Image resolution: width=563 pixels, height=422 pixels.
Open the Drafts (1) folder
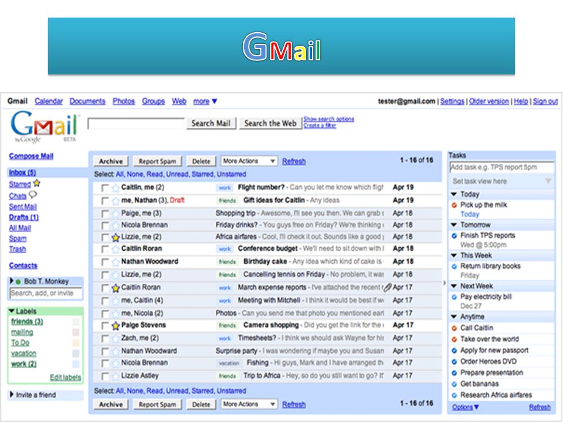pyautogui.click(x=23, y=217)
